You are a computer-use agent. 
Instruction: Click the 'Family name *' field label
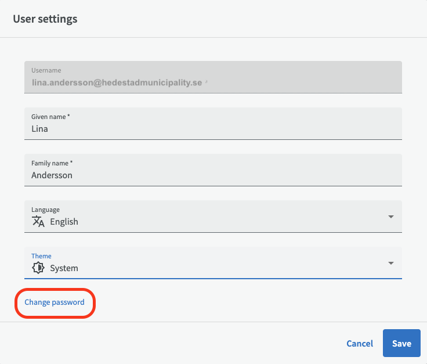(x=52, y=163)
